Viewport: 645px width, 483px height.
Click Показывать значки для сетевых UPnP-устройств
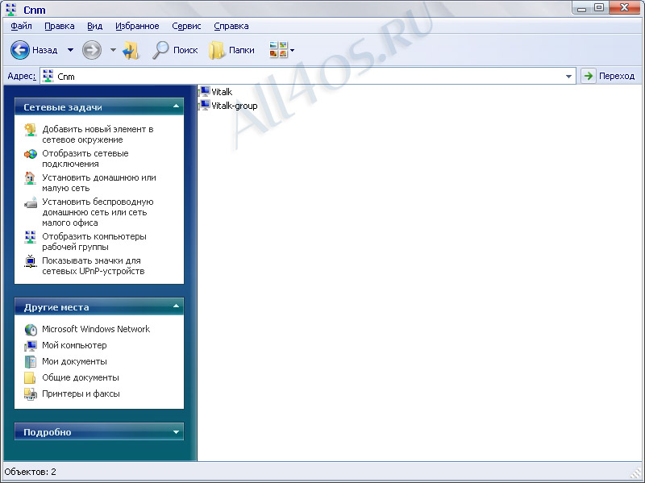click(94, 266)
